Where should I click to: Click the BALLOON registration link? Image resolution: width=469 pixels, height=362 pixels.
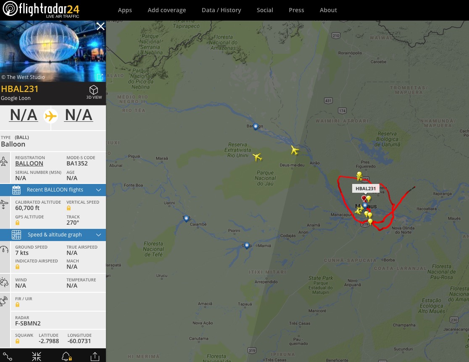[29, 163]
